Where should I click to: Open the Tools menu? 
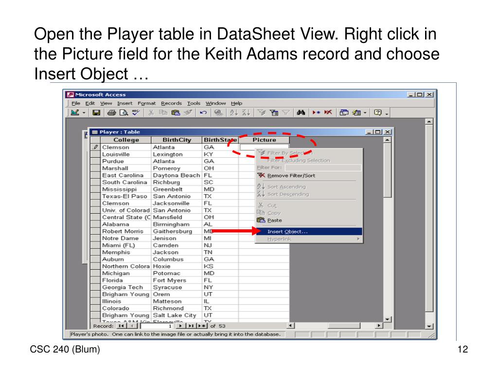tap(194, 103)
